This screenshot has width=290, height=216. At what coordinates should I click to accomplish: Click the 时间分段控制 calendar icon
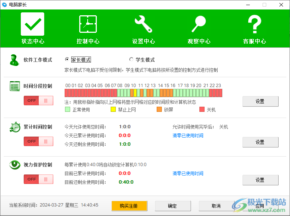(15, 86)
